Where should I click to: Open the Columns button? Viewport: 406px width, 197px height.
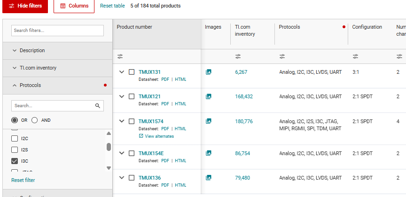(74, 6)
